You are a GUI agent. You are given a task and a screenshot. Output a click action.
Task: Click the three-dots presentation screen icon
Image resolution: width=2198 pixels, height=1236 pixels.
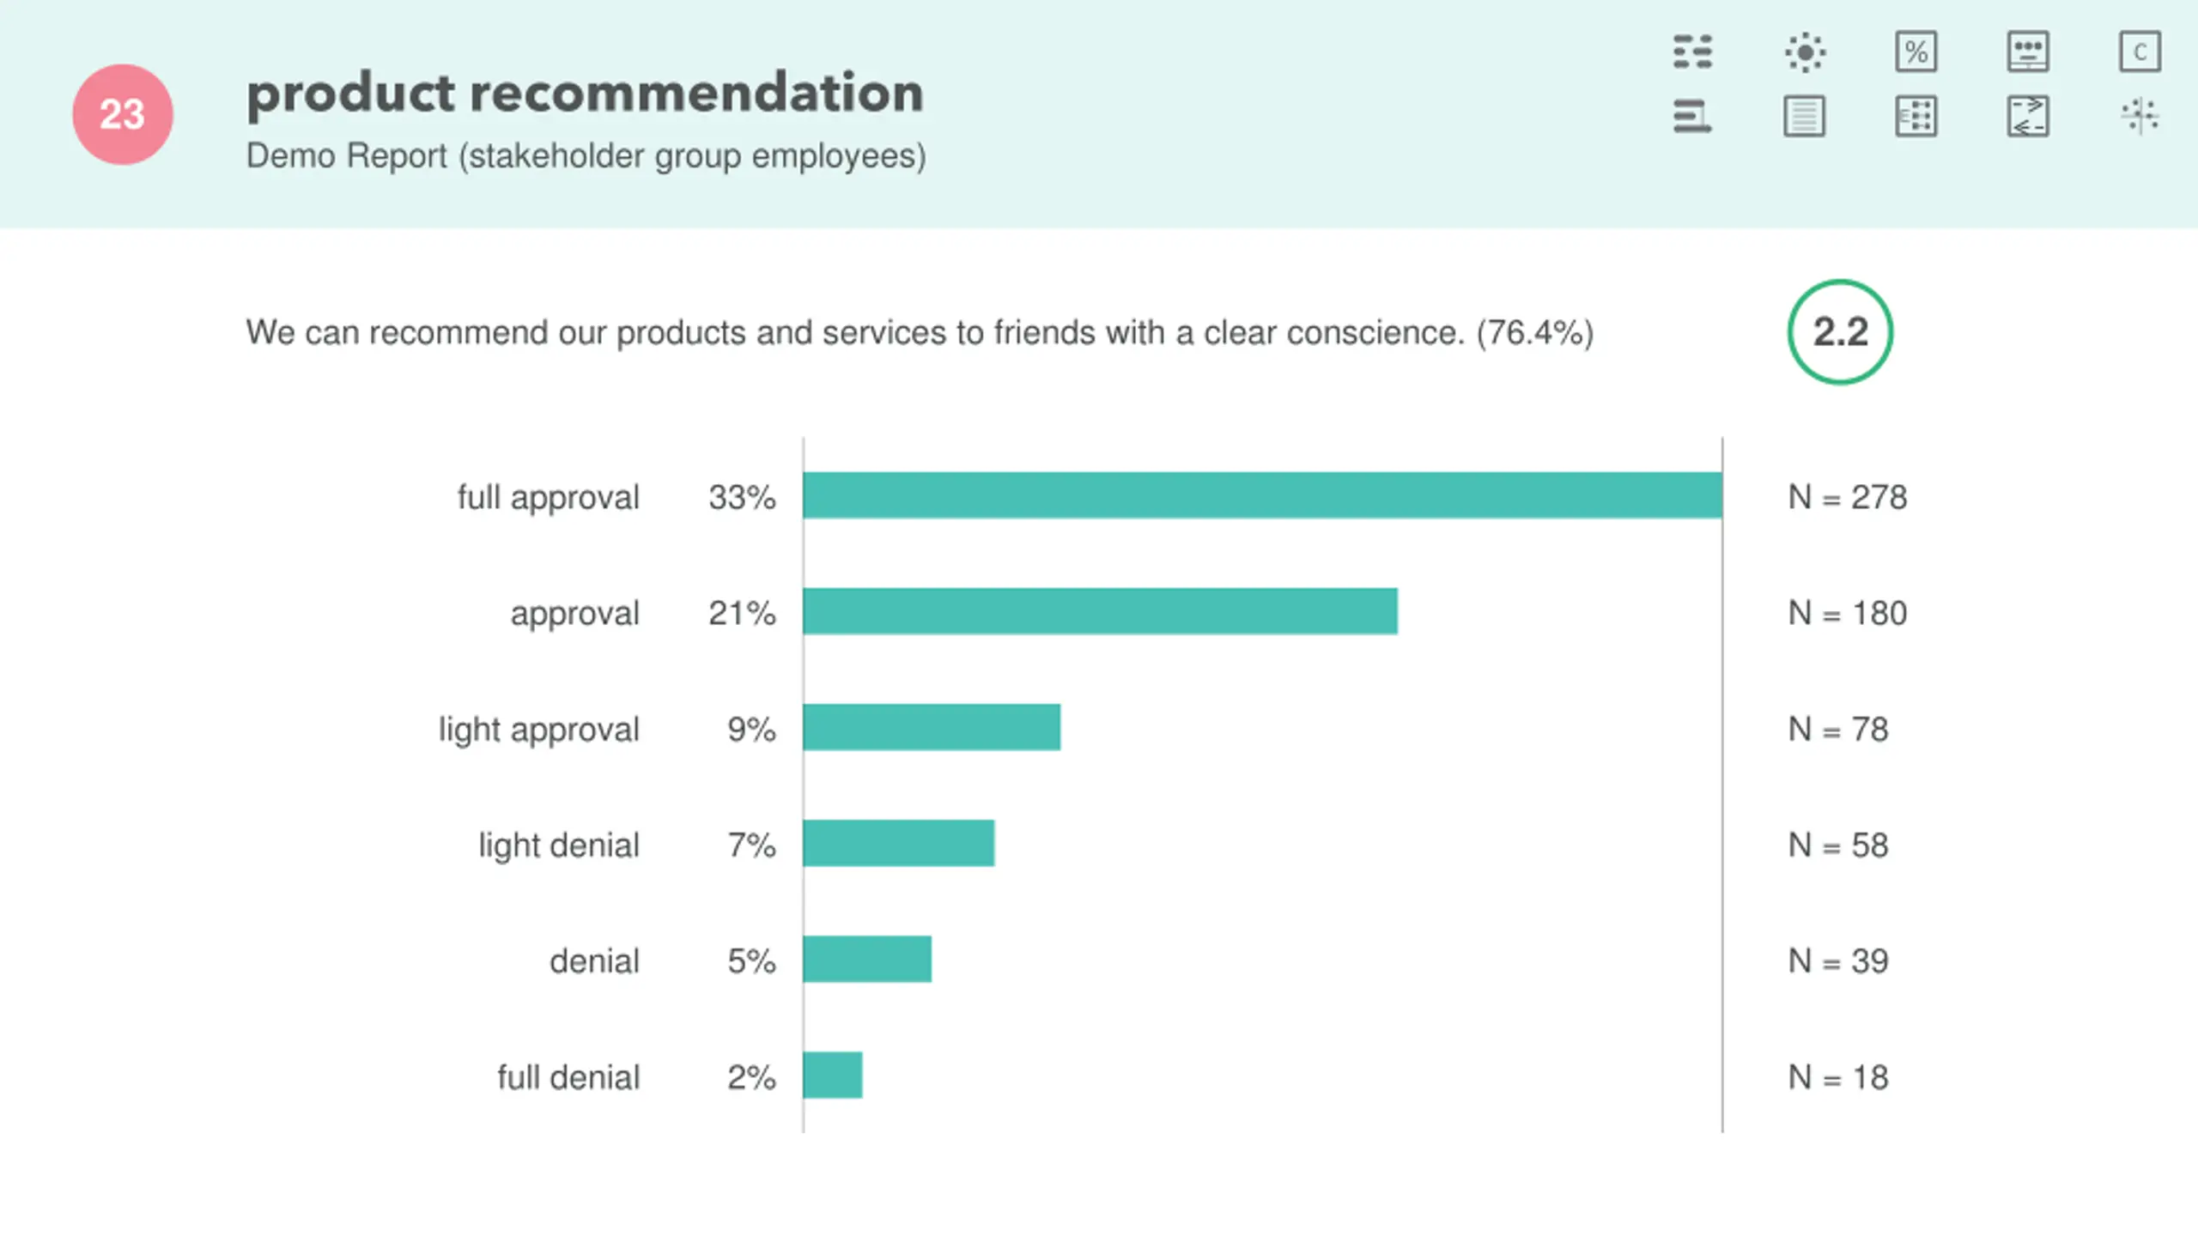click(2028, 51)
